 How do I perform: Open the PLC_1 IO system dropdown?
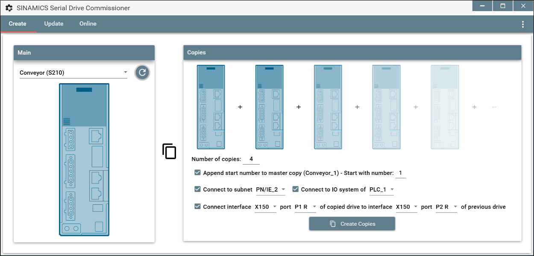click(381, 189)
